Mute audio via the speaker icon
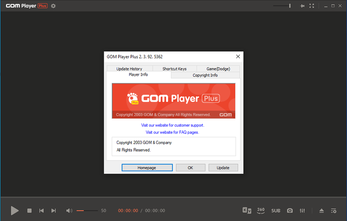Screen dimensions: 347x221 [69, 211]
